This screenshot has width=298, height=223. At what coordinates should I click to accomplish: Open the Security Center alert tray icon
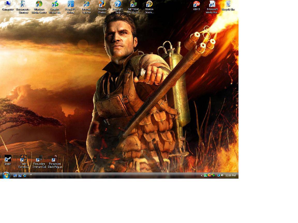pos(210,175)
